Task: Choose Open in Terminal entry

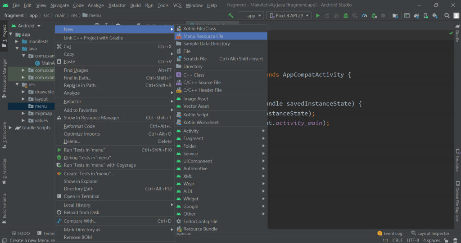Action: pyautogui.click(x=115, y=196)
